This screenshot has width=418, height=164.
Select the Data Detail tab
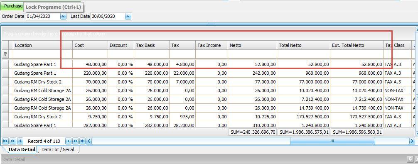coord(22,149)
